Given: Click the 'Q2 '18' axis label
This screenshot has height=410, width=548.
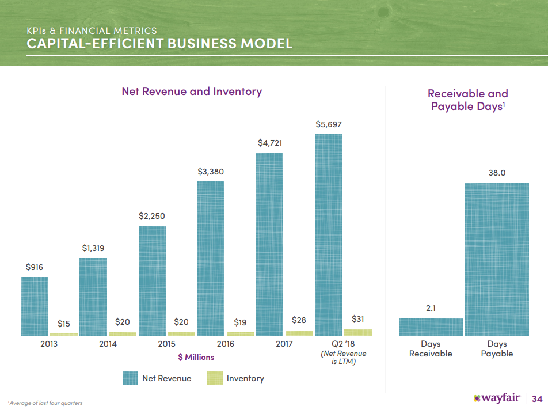Looking at the screenshot, I should click(343, 344).
